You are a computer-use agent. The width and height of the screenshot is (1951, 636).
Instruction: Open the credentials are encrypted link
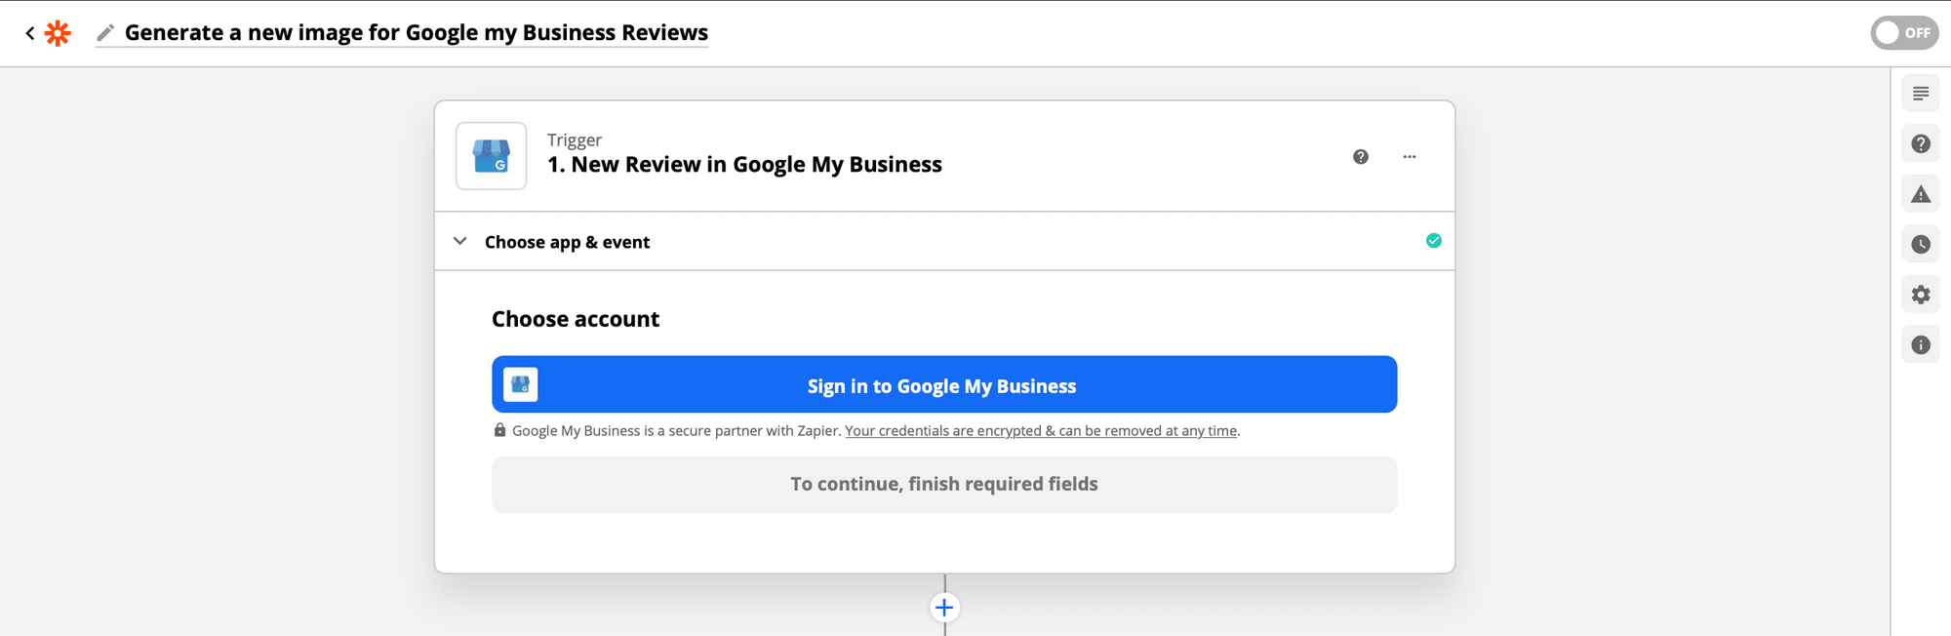coord(1042,431)
